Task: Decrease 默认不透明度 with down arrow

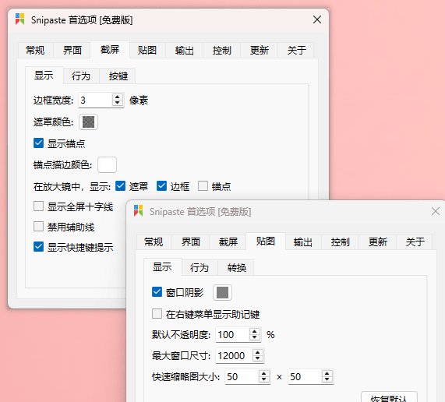Action: coord(255,337)
